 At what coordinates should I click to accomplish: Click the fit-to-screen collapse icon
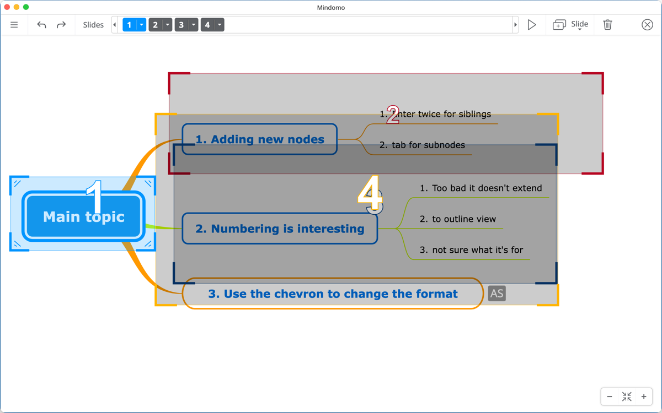(x=627, y=396)
